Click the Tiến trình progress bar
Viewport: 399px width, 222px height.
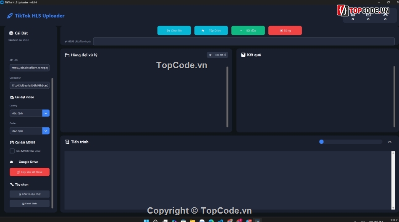tap(351, 142)
